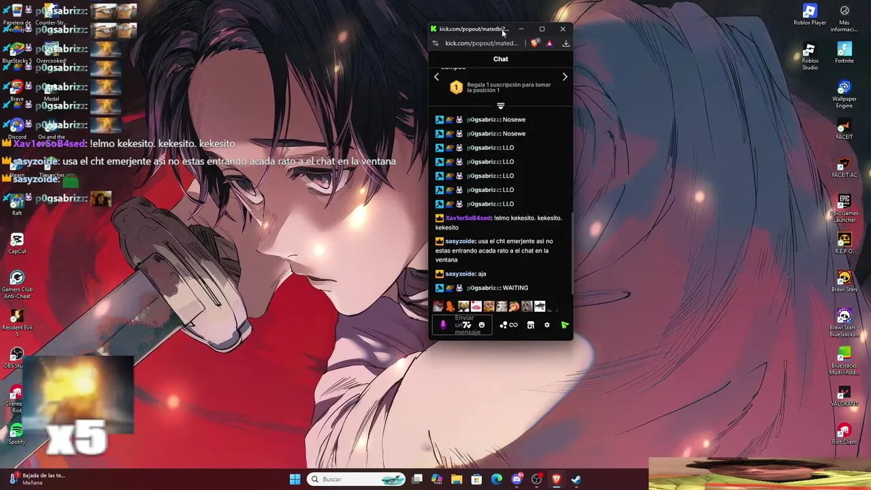
Task: Open CapCut desktop shortcut
Action: coord(17,244)
